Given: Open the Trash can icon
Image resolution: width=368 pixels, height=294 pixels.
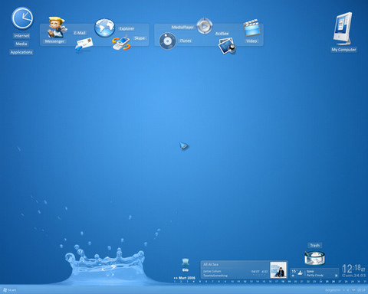Looking at the screenshot, I should (315, 257).
